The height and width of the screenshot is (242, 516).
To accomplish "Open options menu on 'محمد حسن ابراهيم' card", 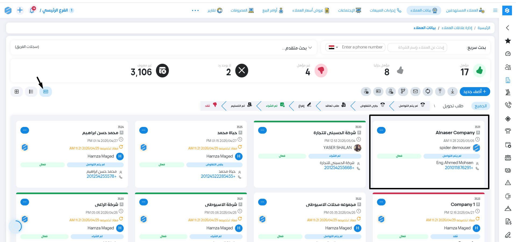I will pos(24,130).
